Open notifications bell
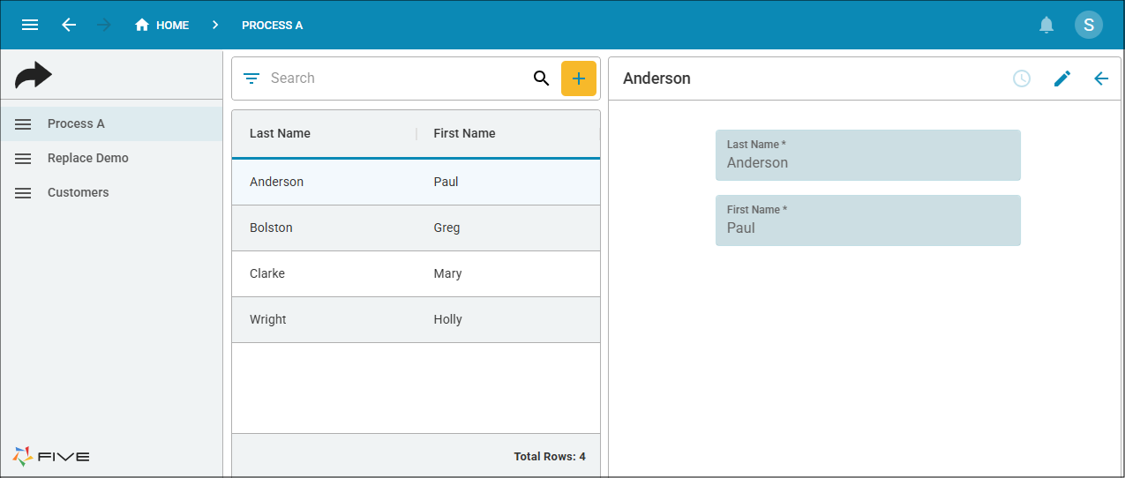 coord(1046,25)
